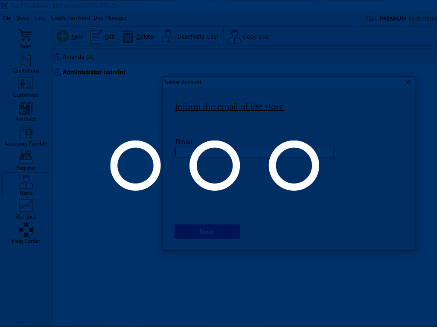The width and height of the screenshot is (437, 327).
Task: Go to Customers in the sidebar
Action: click(26, 87)
